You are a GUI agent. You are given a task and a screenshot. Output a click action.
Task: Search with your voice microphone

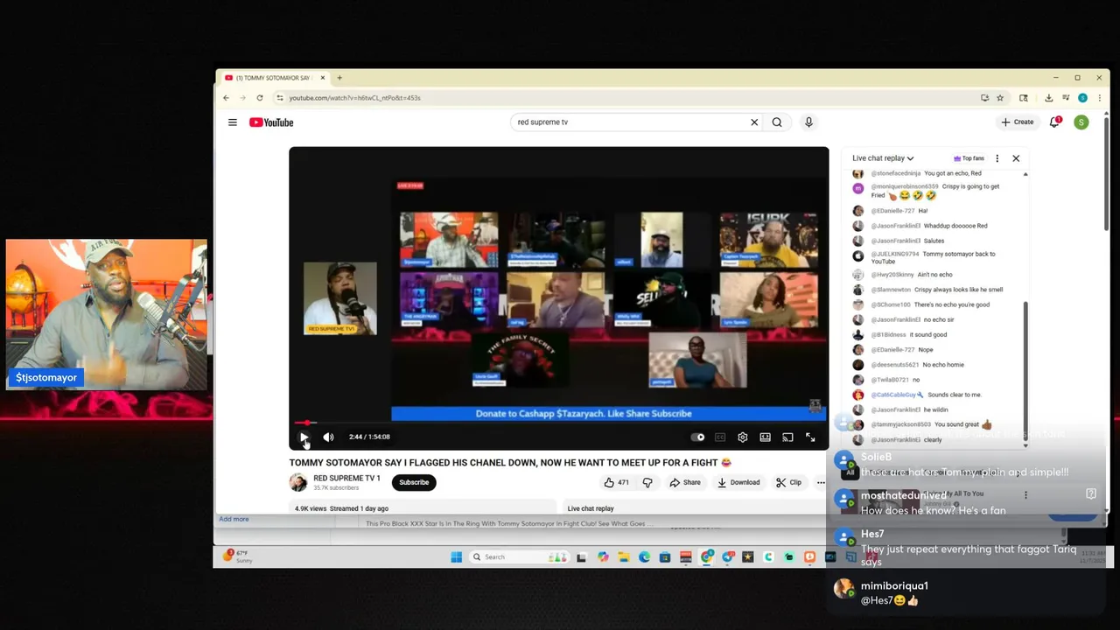tap(808, 122)
